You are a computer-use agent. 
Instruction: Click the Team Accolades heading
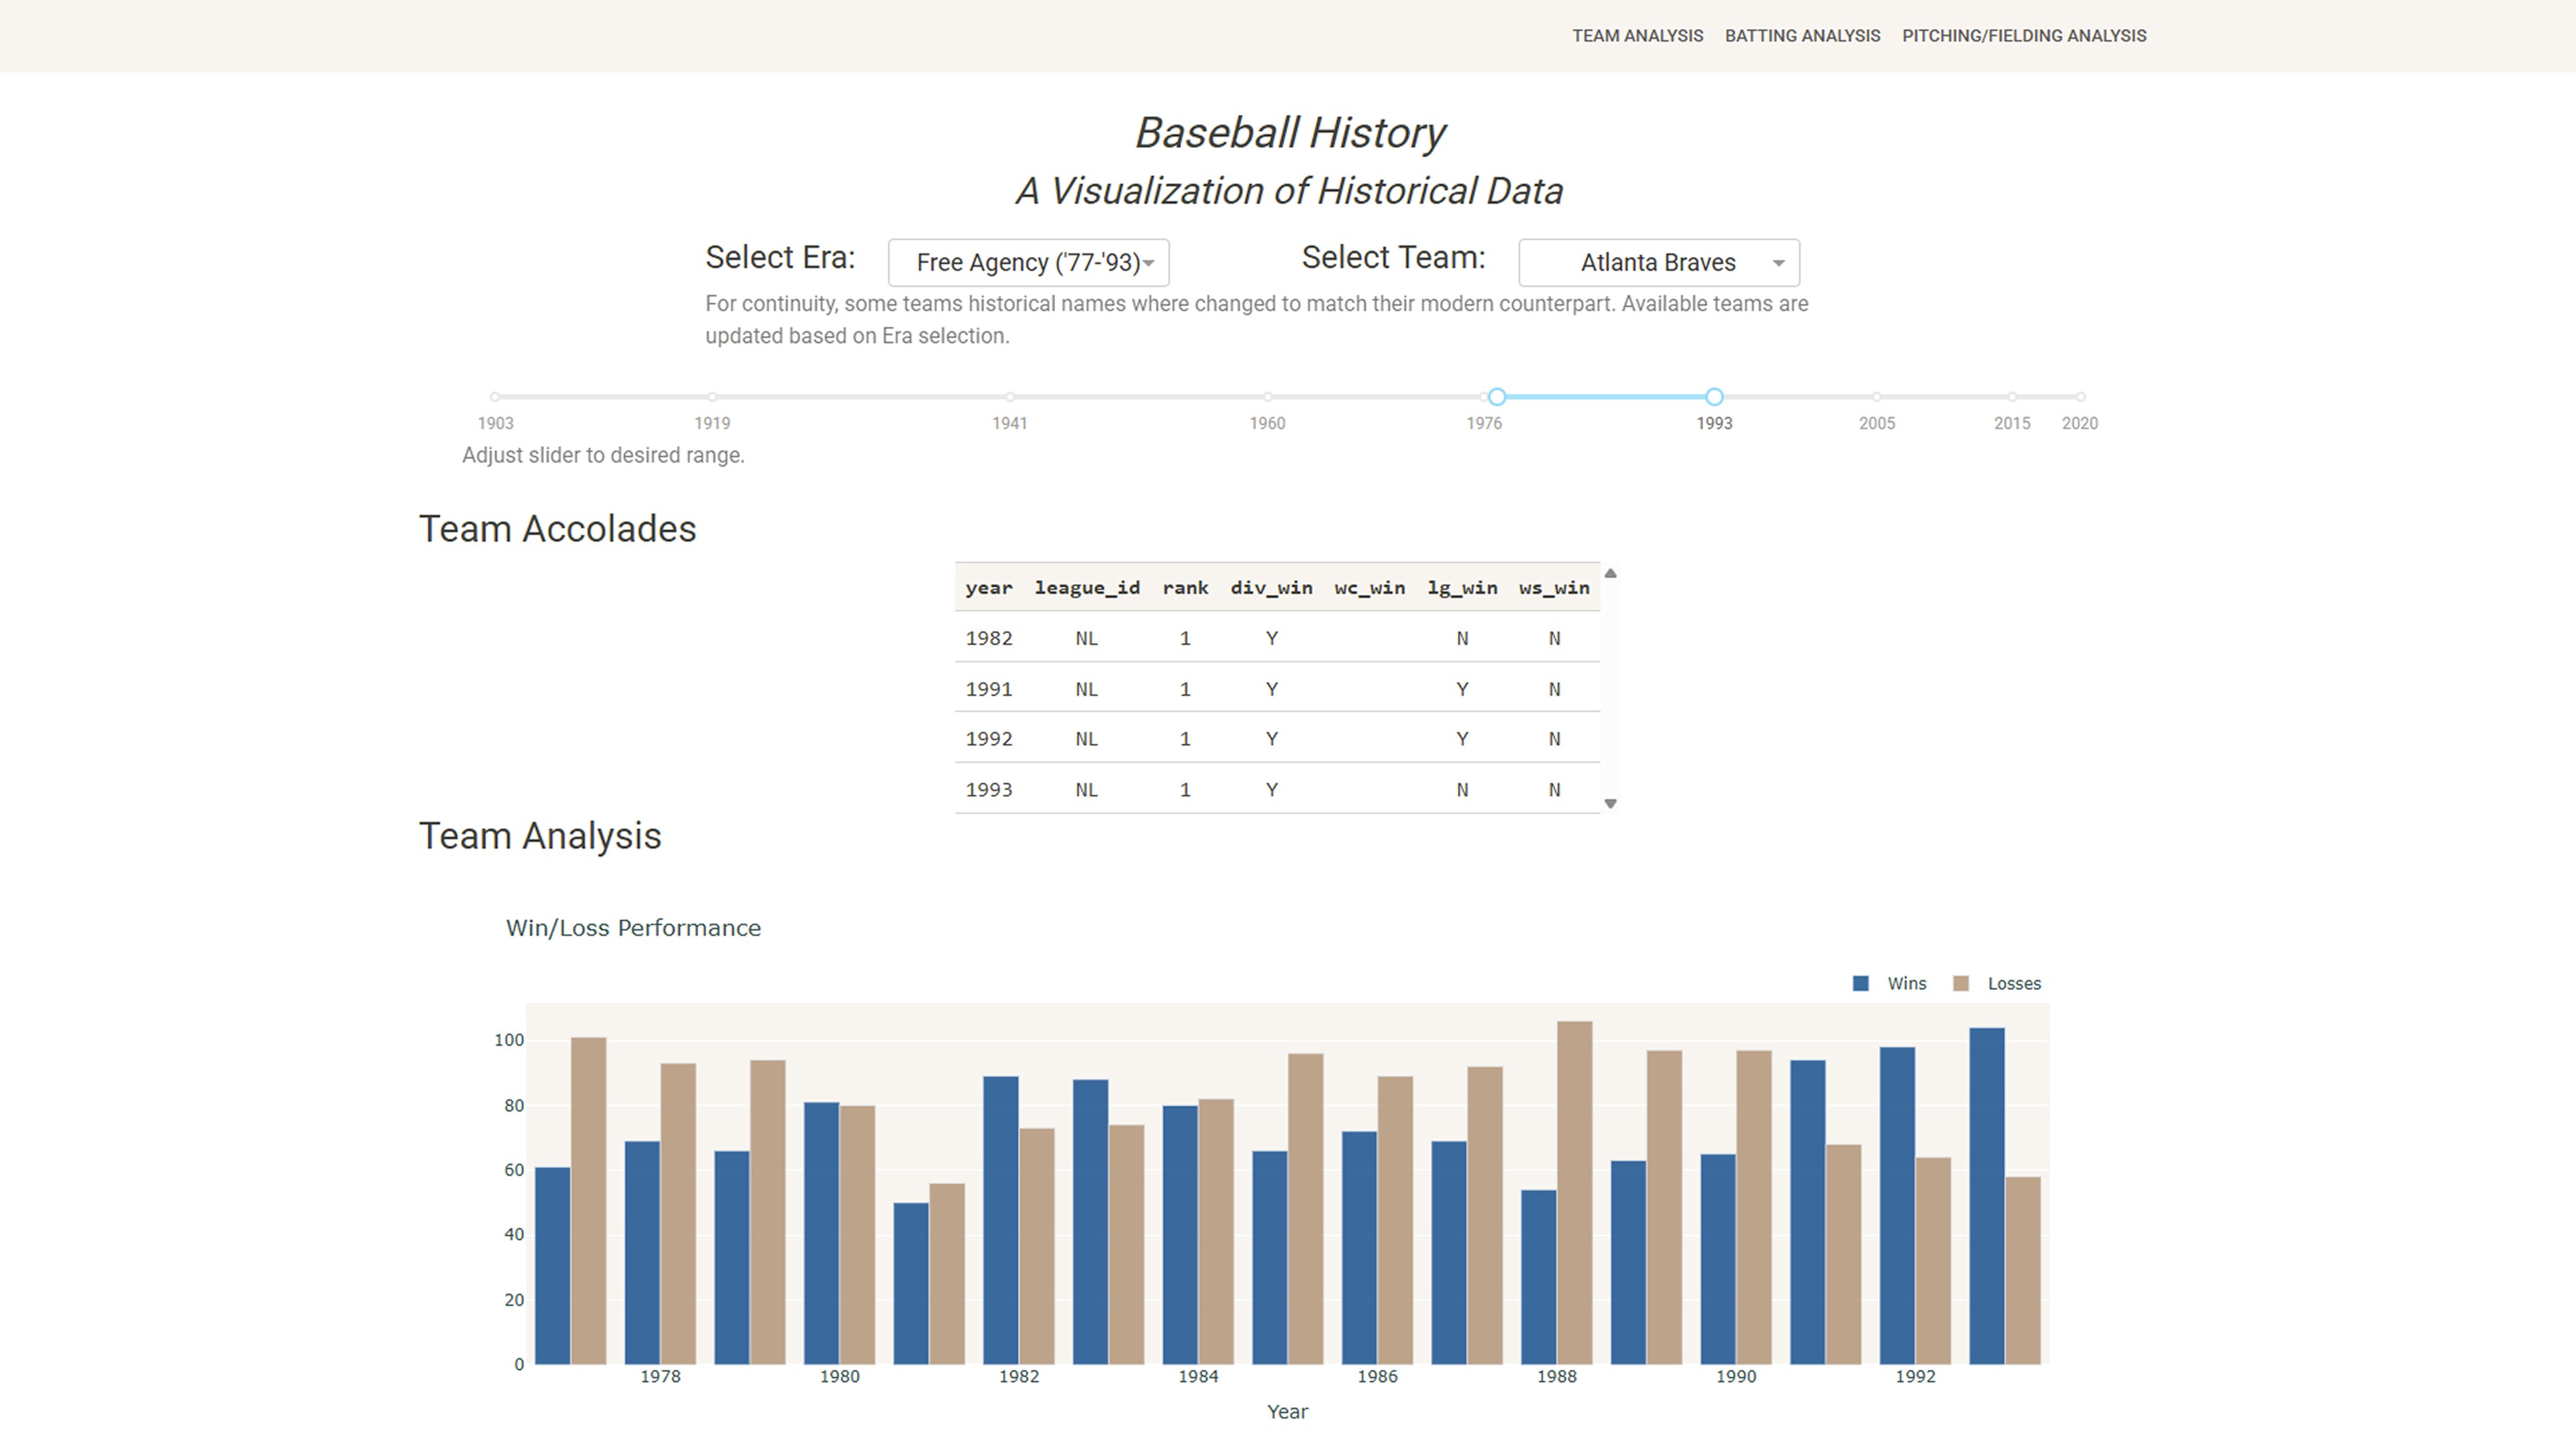tap(557, 530)
